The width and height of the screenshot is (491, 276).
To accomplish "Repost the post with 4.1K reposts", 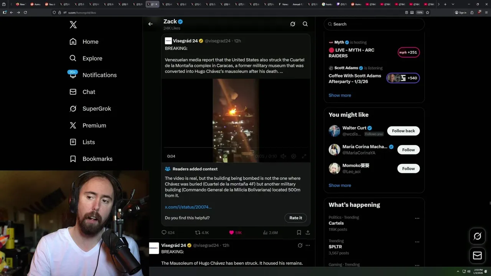I will 202,232.
